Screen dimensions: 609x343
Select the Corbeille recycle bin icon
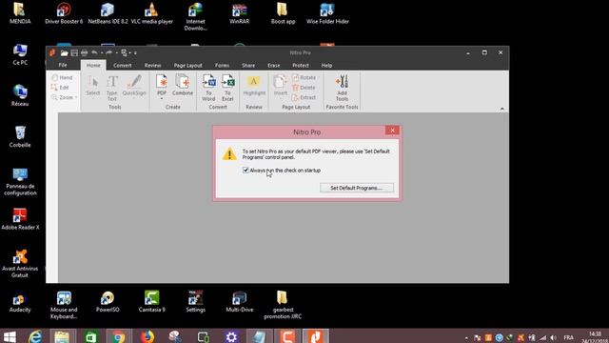tap(20, 136)
